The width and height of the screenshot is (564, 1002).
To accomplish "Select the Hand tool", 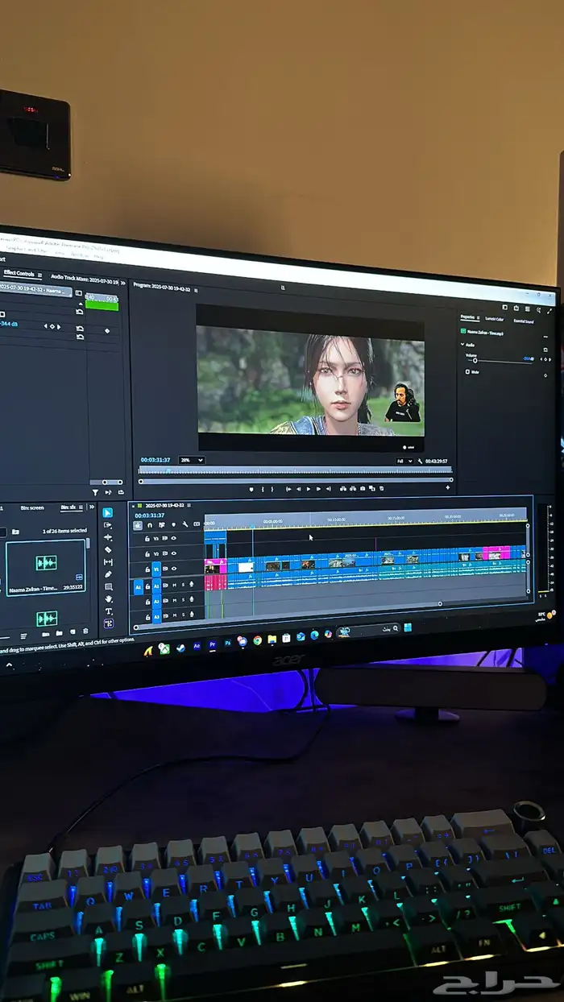I will [109, 599].
